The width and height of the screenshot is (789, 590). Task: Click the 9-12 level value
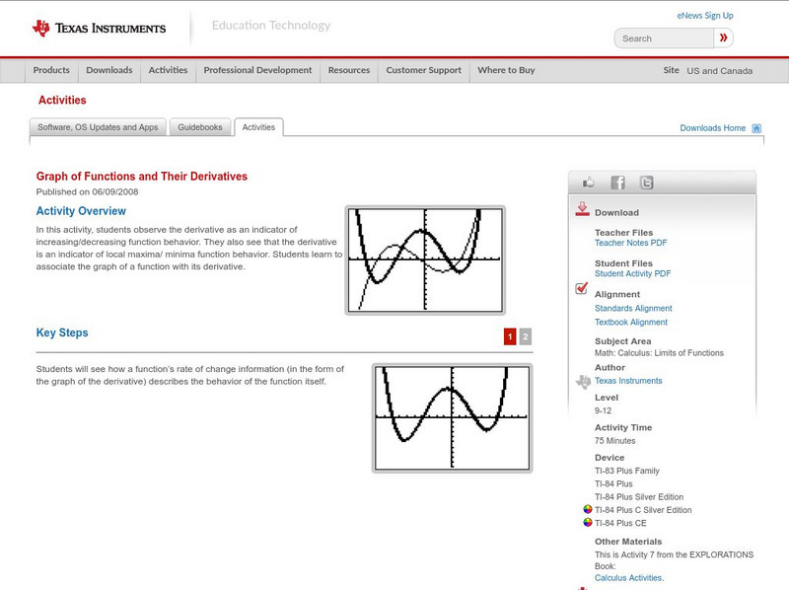coord(603,410)
